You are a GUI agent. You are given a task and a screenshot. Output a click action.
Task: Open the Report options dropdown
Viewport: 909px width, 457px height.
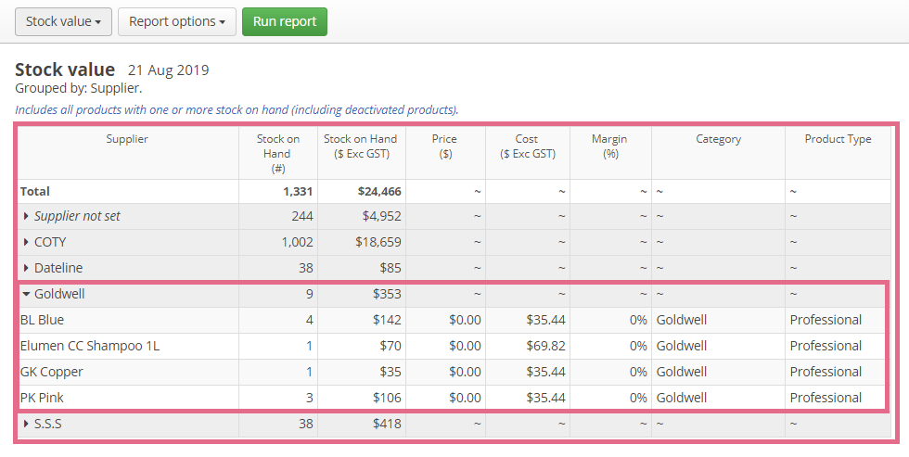pyautogui.click(x=177, y=22)
